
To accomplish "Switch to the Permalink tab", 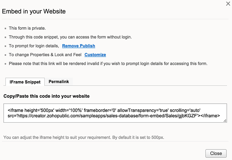I will (59, 81).
